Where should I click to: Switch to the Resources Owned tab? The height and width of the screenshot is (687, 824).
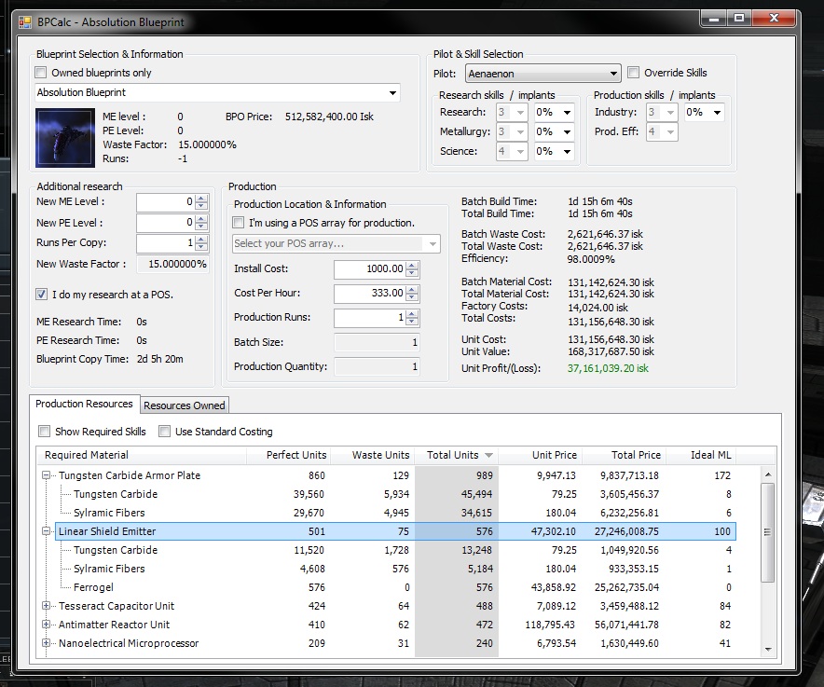(184, 405)
